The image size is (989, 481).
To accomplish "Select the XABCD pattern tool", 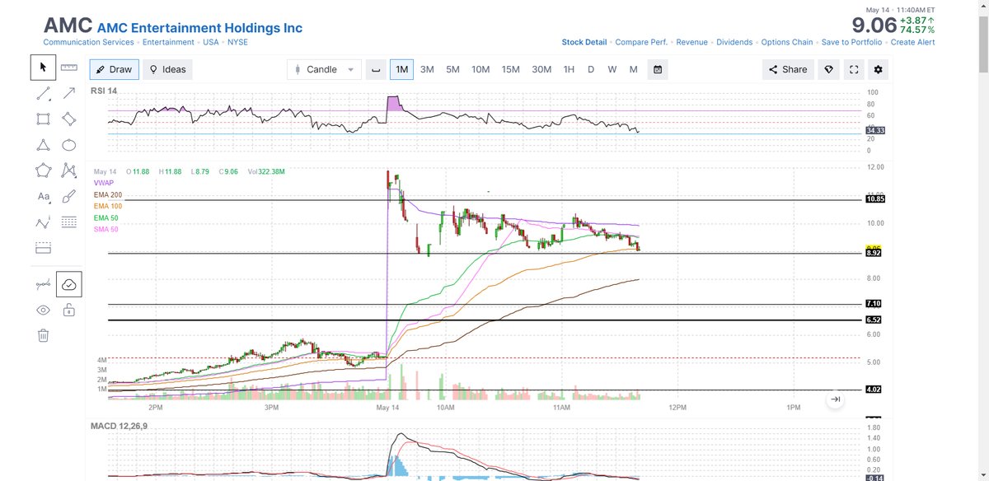I will coord(68,170).
